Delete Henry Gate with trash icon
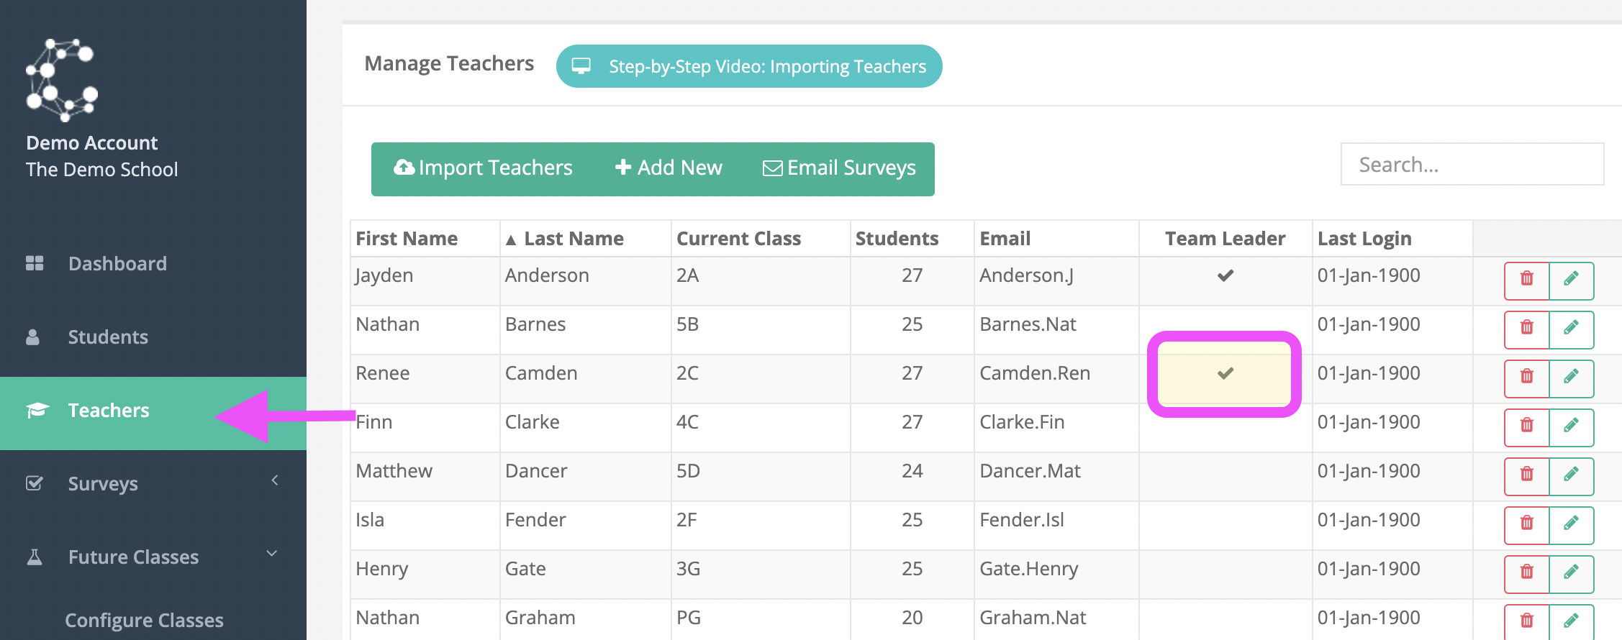 tap(1526, 574)
